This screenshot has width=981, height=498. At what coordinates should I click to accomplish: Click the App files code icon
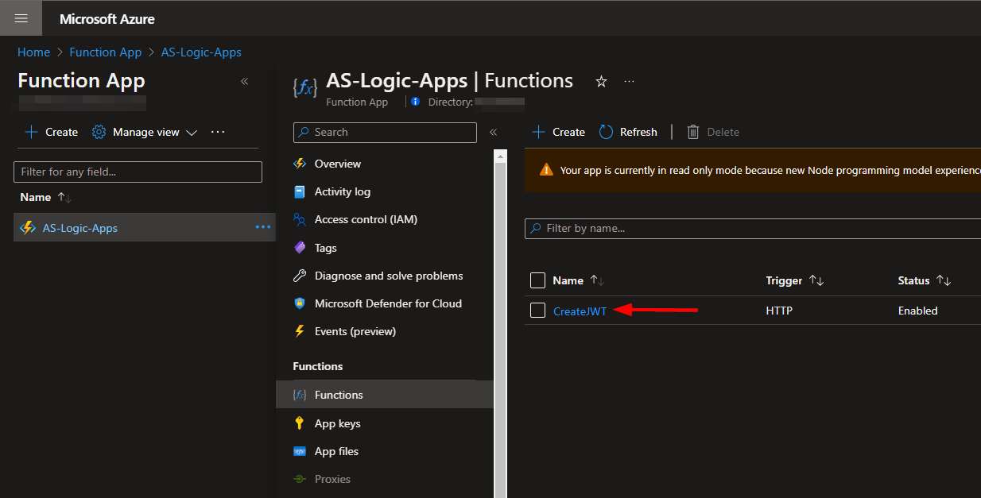(300, 451)
